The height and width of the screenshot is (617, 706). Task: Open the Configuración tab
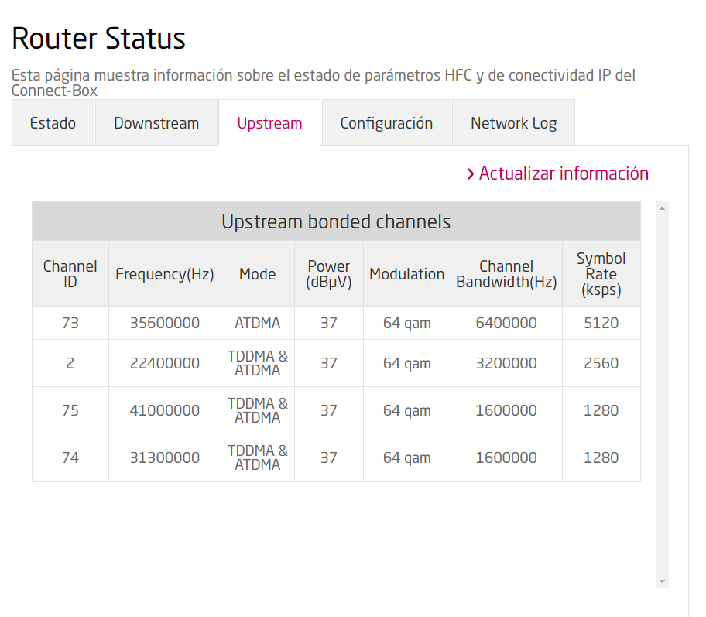pyautogui.click(x=386, y=123)
